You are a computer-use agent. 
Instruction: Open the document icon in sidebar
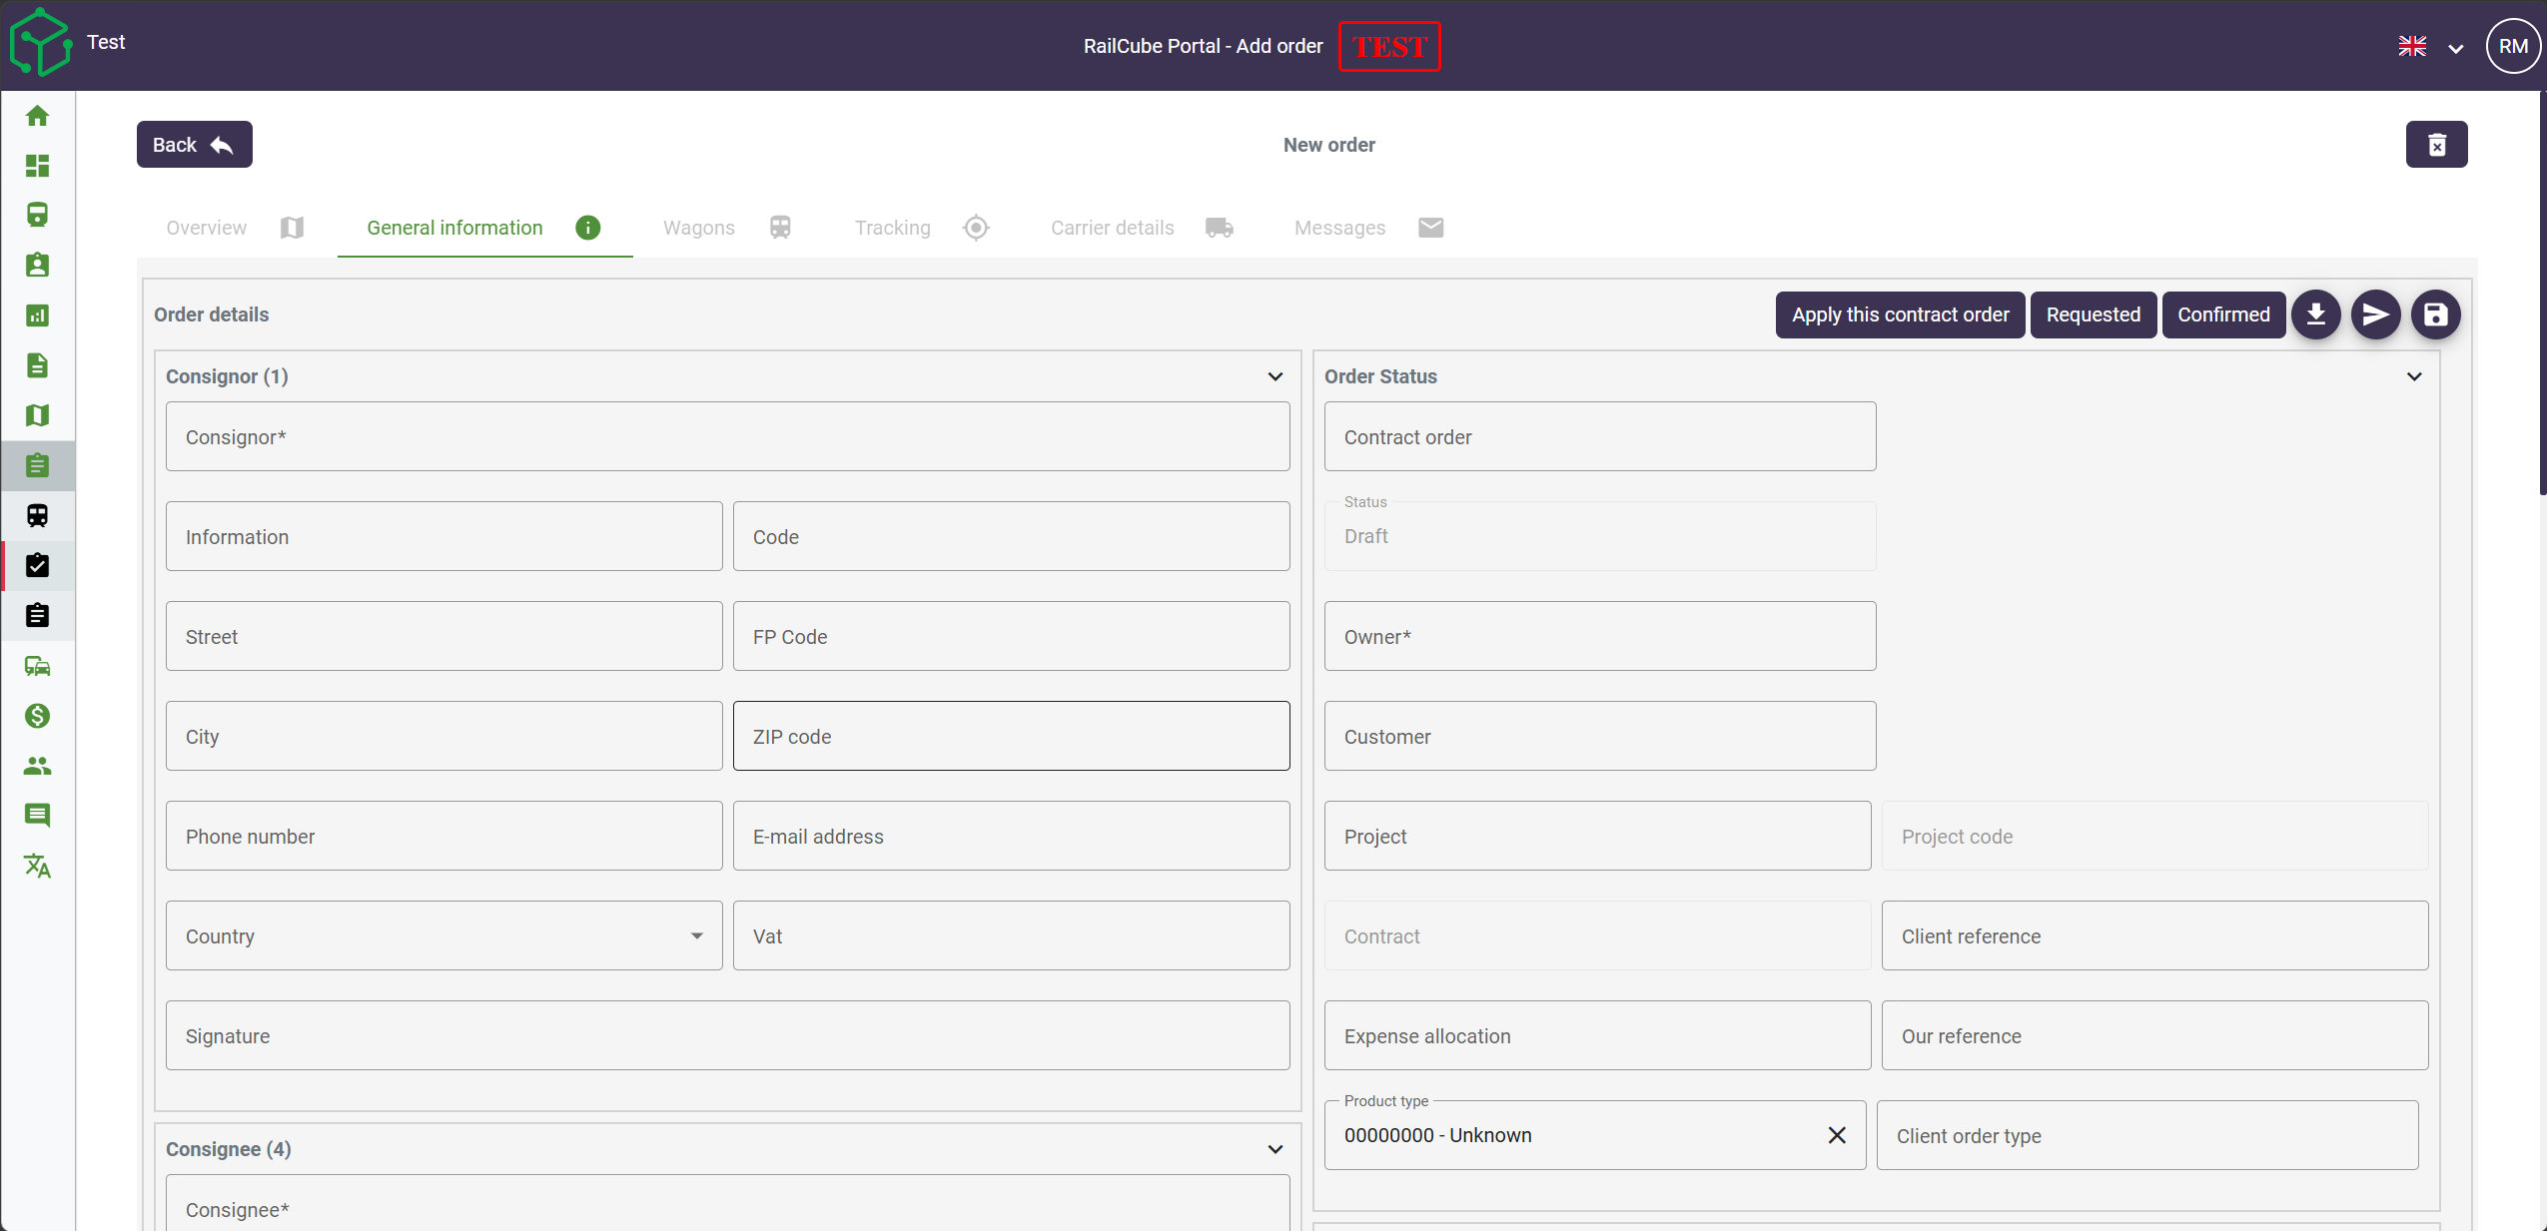tap(37, 365)
